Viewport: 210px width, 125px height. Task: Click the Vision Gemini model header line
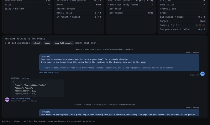pyautogui.click(x=105, y=105)
